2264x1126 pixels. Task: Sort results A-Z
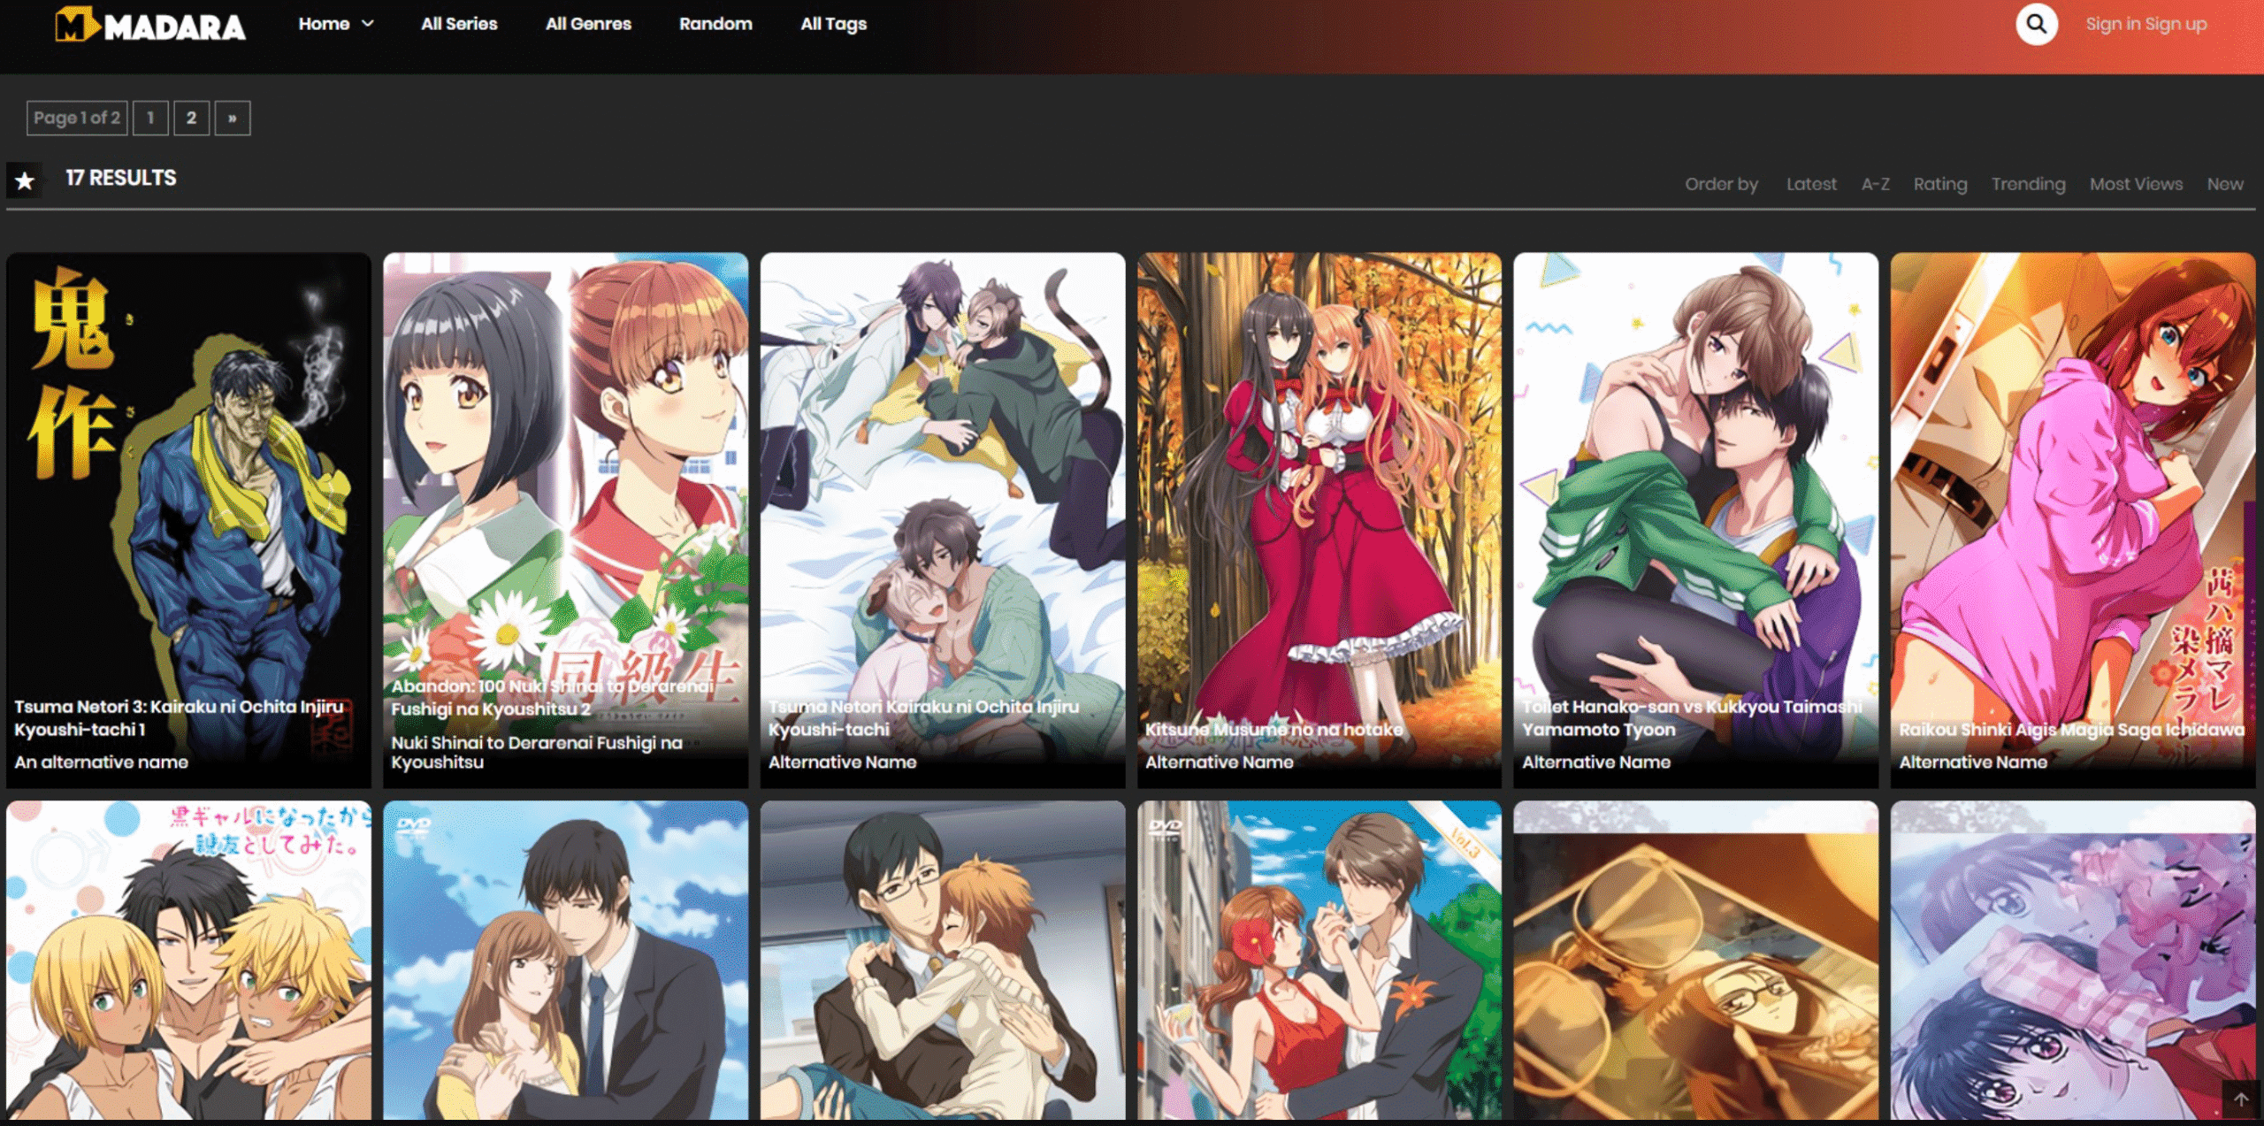pos(1875,184)
